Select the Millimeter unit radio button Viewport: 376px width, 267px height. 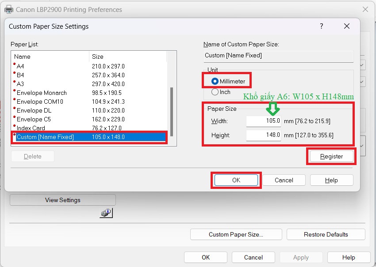[215, 81]
